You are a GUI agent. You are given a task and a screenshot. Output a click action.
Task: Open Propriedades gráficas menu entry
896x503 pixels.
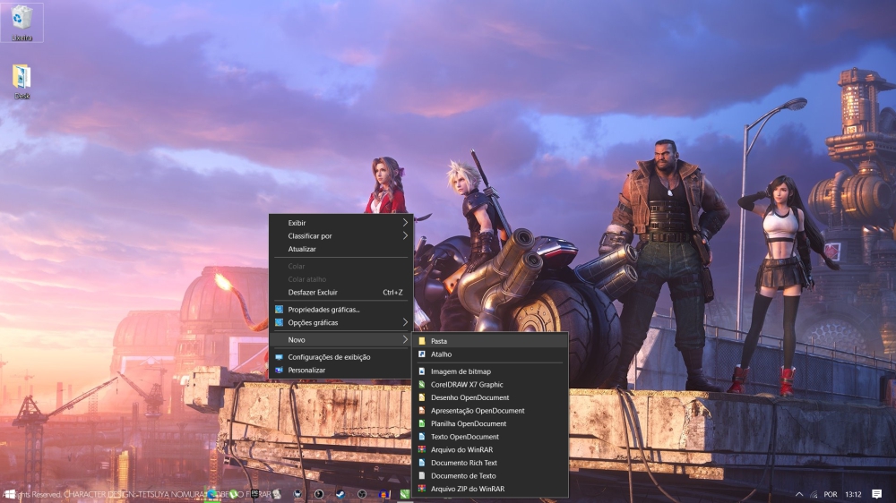tap(341, 310)
